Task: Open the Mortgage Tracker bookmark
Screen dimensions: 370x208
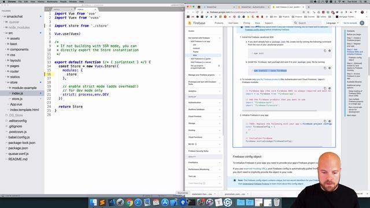Action: click(x=345, y=17)
